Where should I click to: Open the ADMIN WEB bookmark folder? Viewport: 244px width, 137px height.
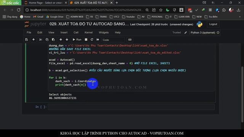click(x=75, y=17)
